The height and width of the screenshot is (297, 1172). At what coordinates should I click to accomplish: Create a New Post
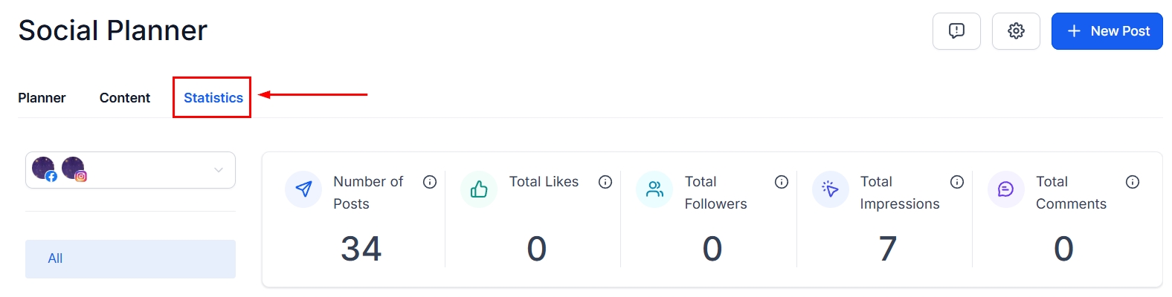[x=1107, y=31]
